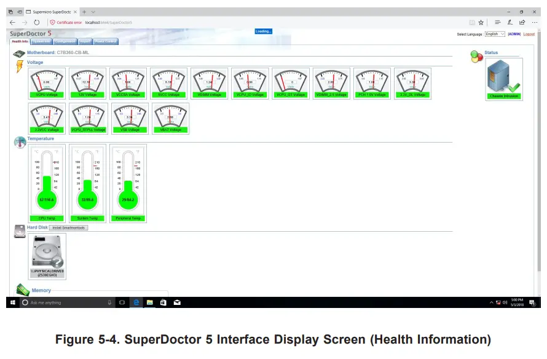547x359 pixels.
Task: Click the Voltage section heading
Action: 35,63
